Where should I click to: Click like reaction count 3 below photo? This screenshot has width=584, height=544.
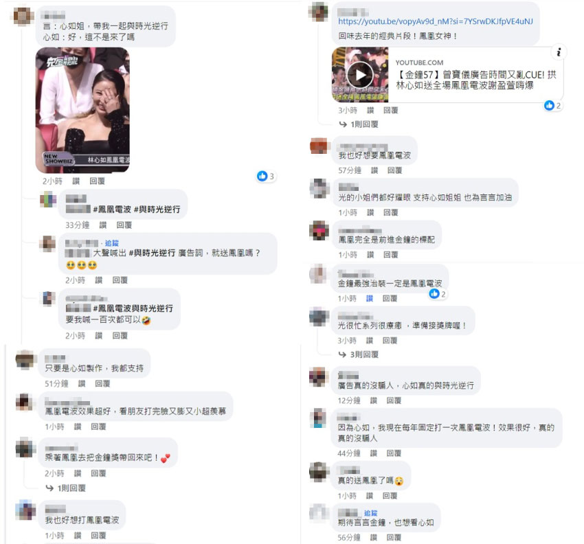click(x=266, y=176)
